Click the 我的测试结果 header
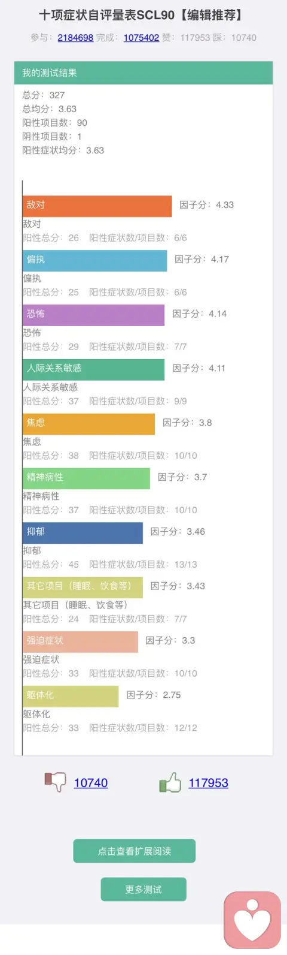Viewport: 287px width, 955px height. click(143, 73)
